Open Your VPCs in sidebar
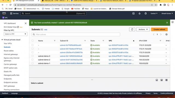This screenshot has width=175, height=98. tap(8, 44)
